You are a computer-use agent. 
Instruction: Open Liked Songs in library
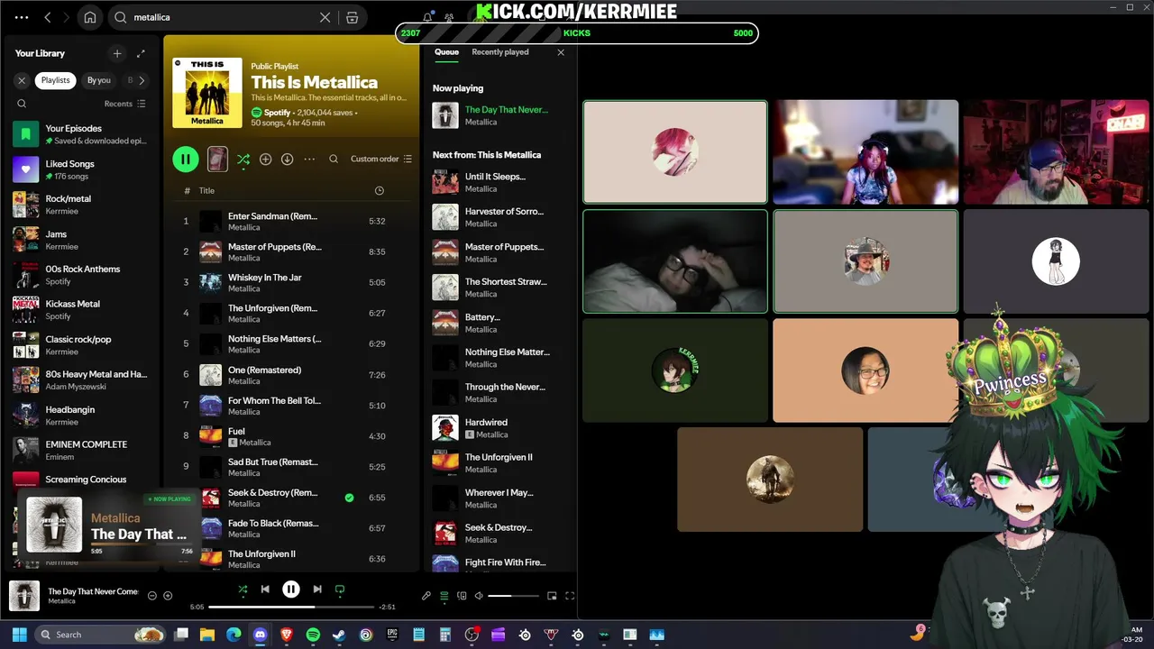81,169
